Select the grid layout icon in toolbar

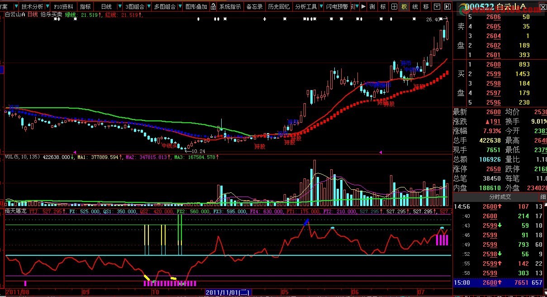tap(394, 7)
